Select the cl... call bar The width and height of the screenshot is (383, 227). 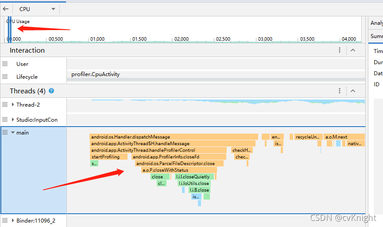coord(162,183)
